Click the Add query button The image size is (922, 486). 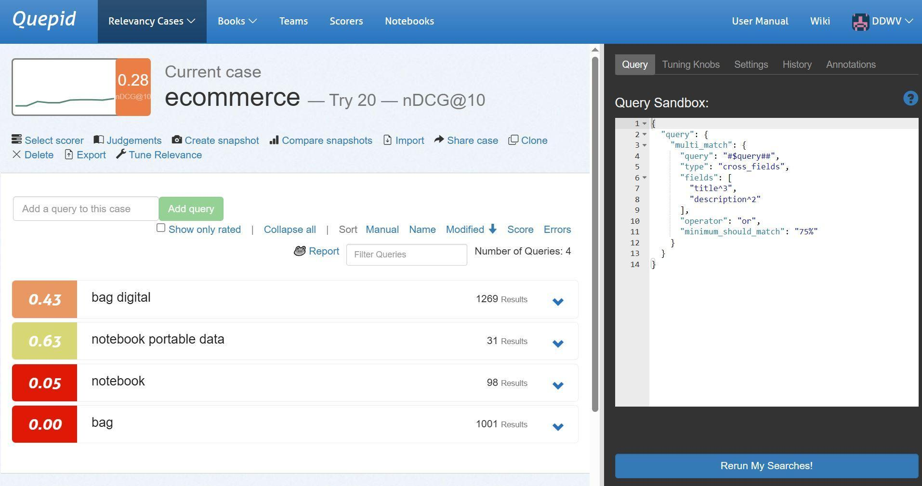tap(191, 209)
